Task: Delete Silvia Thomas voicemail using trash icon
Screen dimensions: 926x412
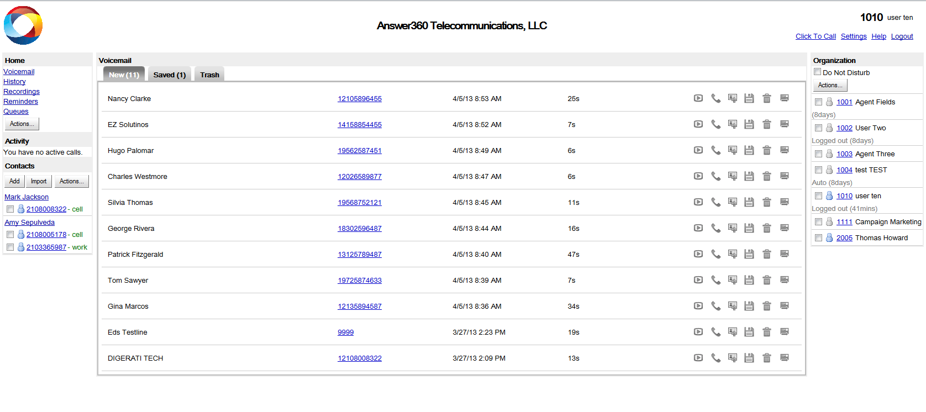Action: tap(767, 202)
